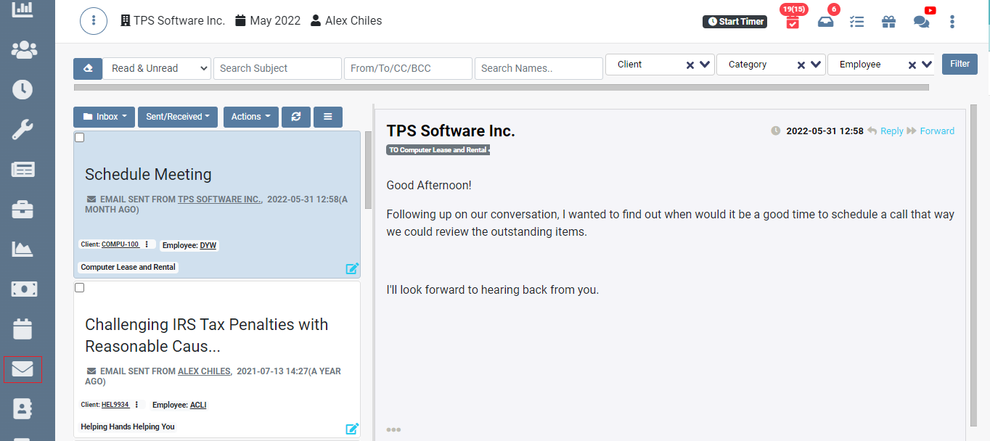990x441 pixels.
Task: Click the gift icon in header
Action: (x=889, y=22)
